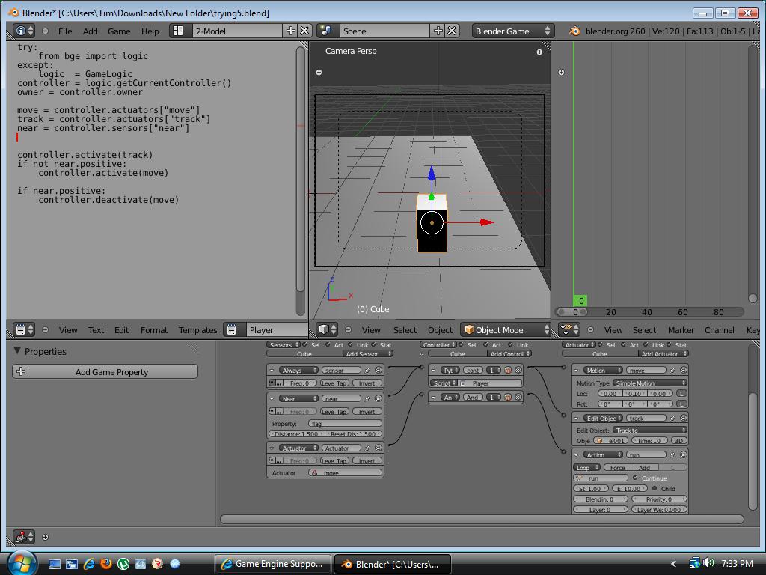The image size is (766, 575).
Task: Collapse the Properties panel triangle
Action: click(x=18, y=350)
